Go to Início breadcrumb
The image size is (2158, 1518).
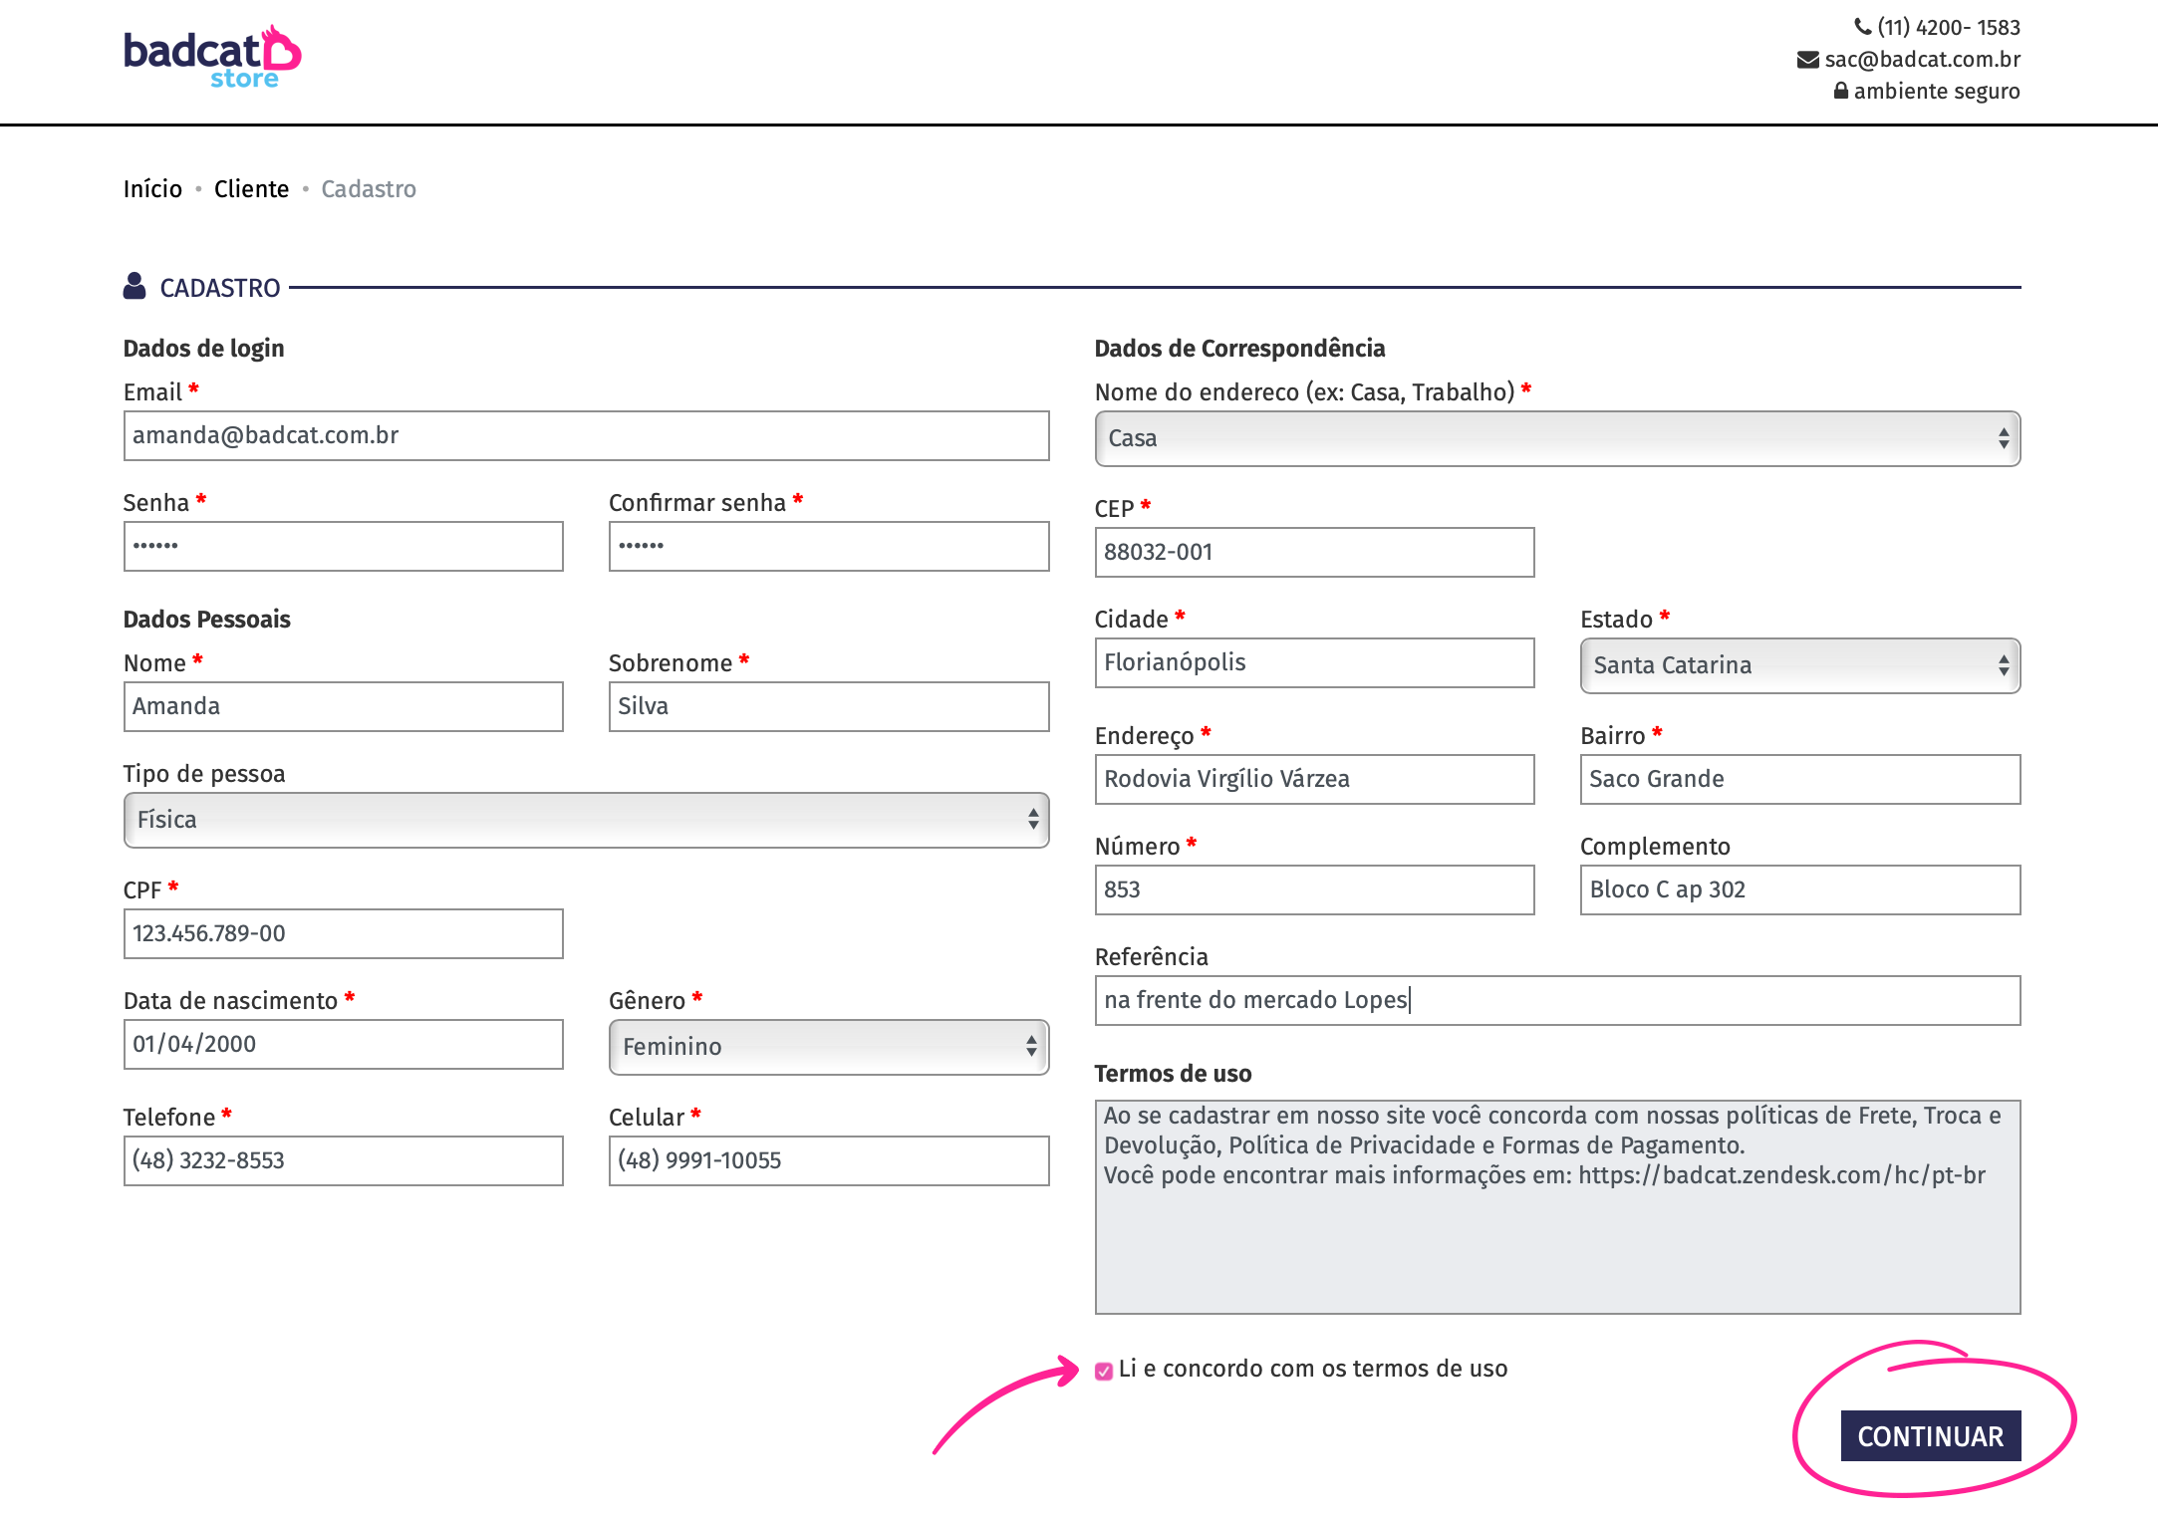152,189
